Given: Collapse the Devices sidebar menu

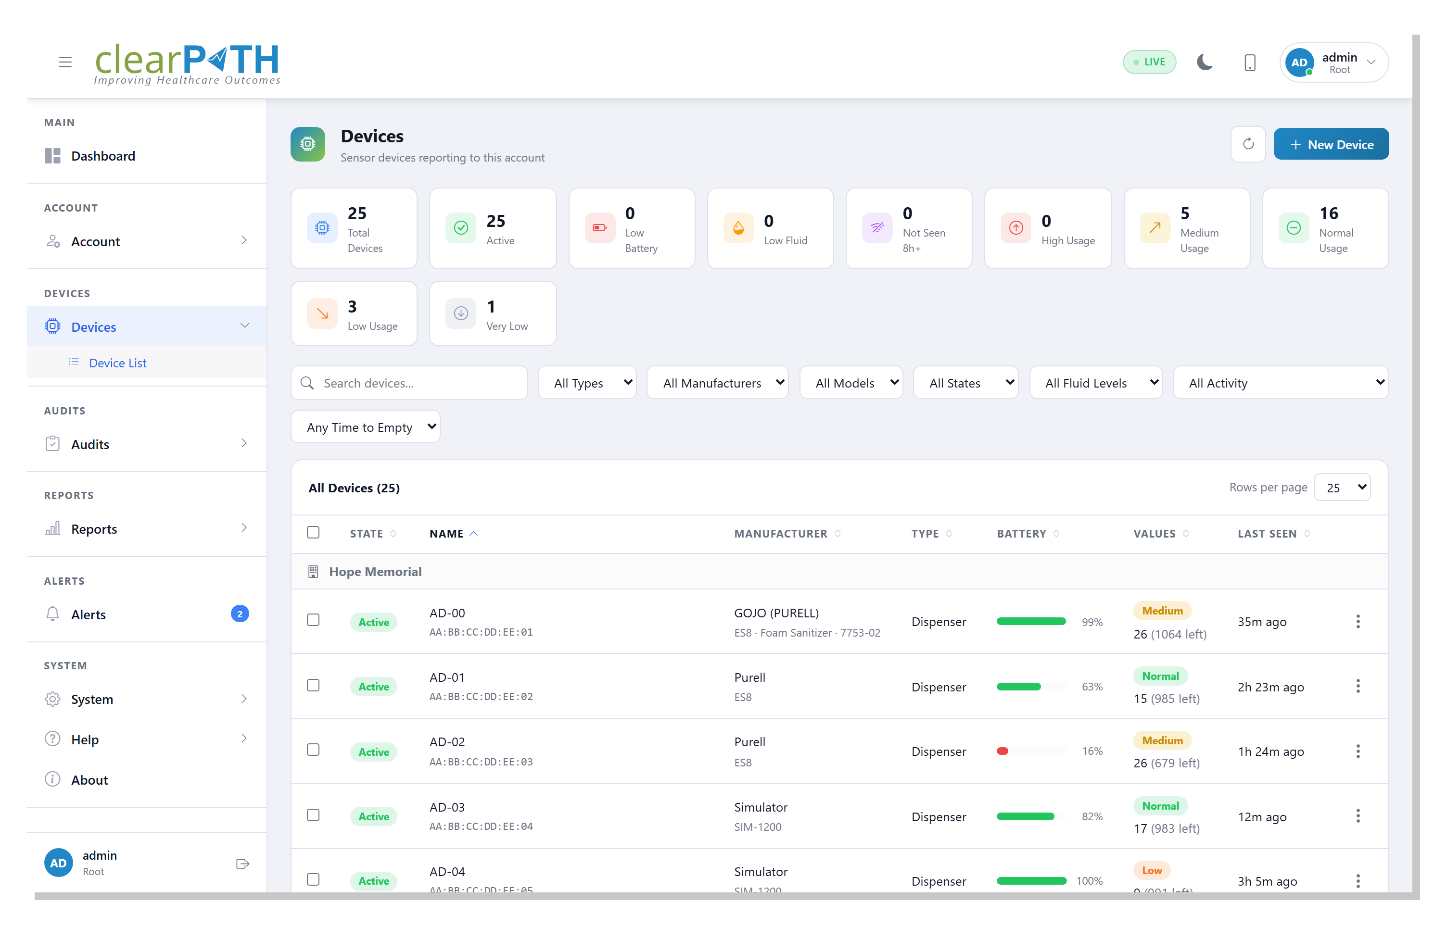Looking at the screenshot, I should 147,326.
